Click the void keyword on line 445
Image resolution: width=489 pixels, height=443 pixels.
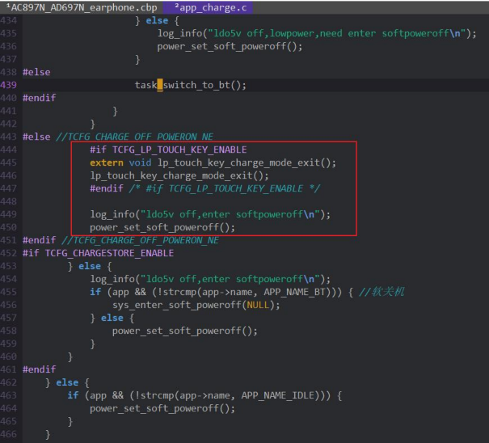[140, 162]
